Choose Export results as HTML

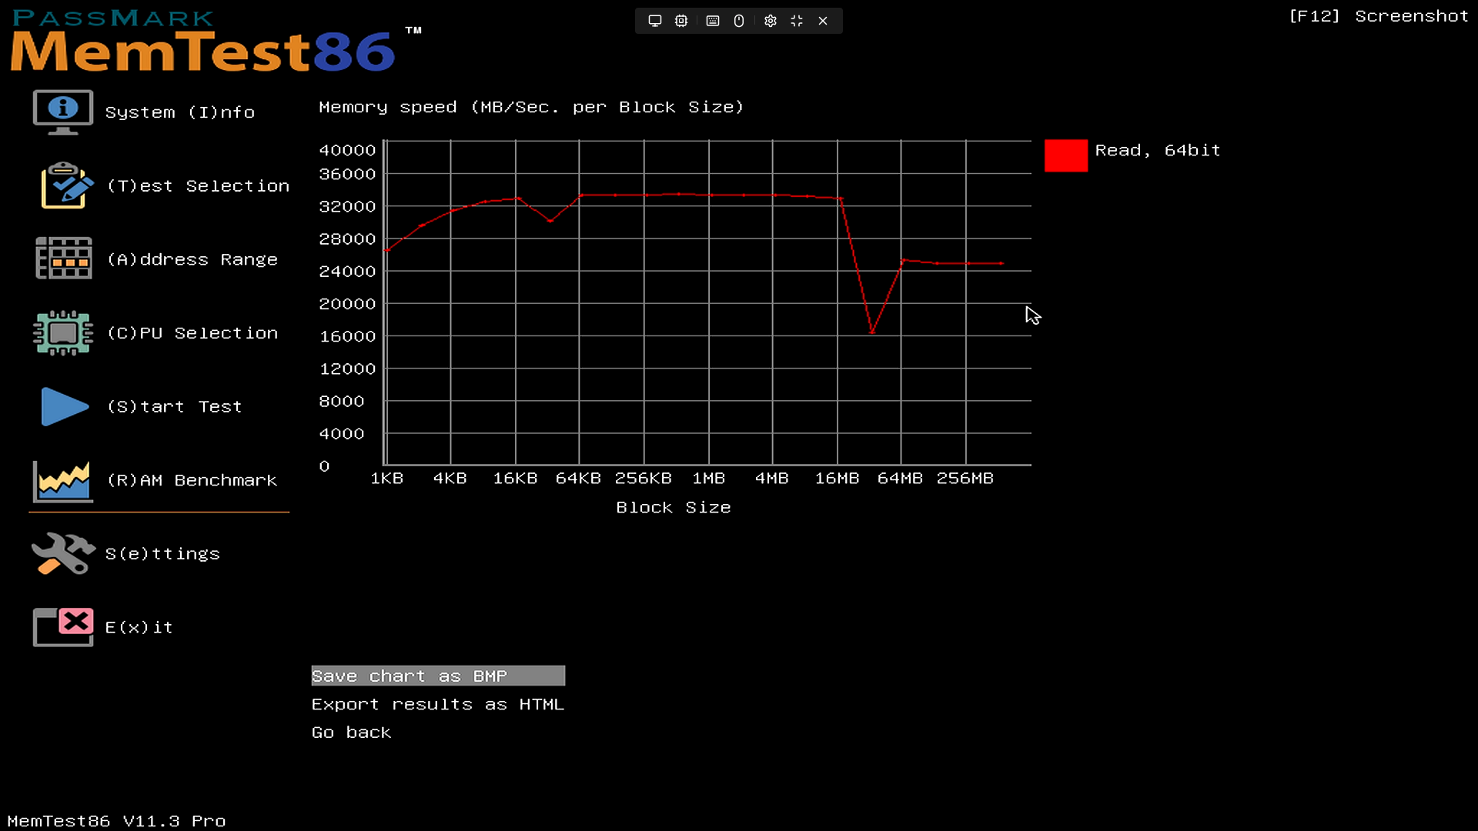437,704
